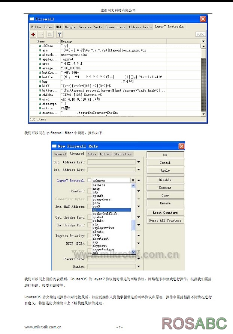Open the Address Lists tab
This screenshot has width=233, height=334.
[140, 27]
